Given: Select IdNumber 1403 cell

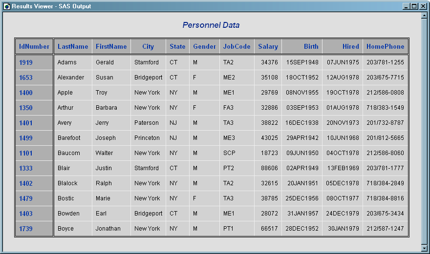Looking at the screenshot, I should [x=34, y=214].
